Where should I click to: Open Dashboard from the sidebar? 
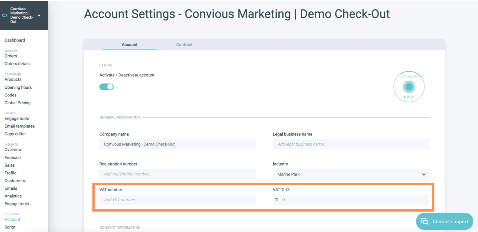(15, 40)
